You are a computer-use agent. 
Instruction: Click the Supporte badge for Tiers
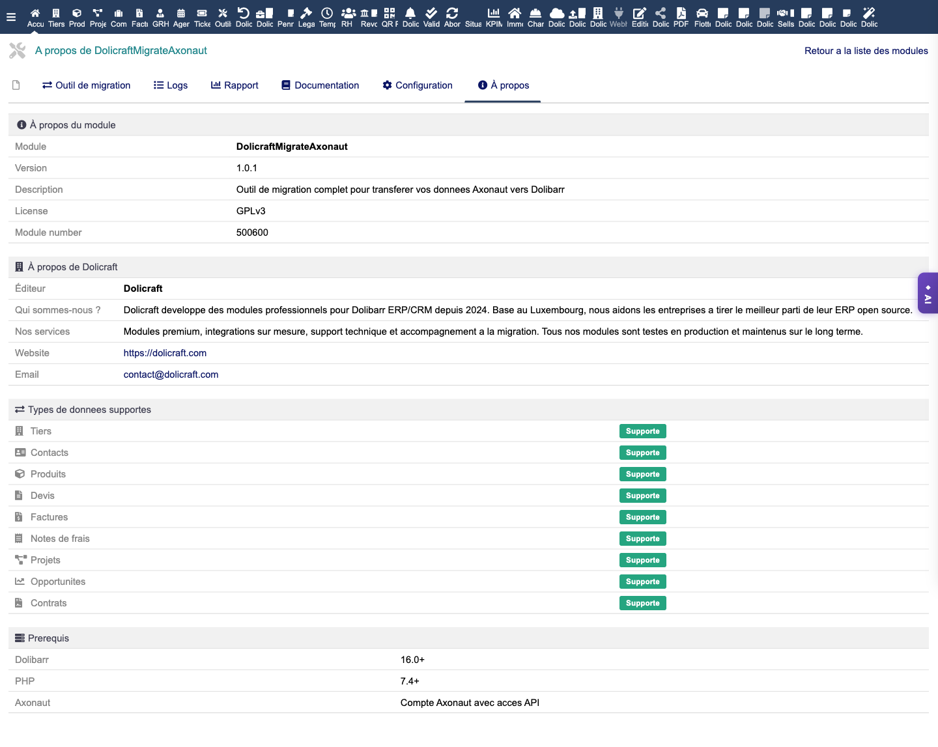point(642,431)
